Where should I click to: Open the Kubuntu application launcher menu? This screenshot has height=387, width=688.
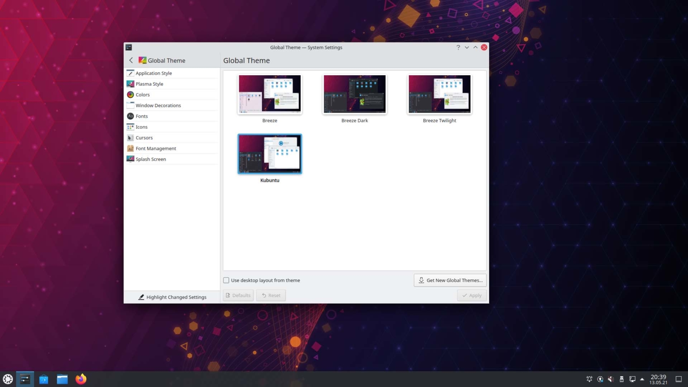tap(8, 379)
